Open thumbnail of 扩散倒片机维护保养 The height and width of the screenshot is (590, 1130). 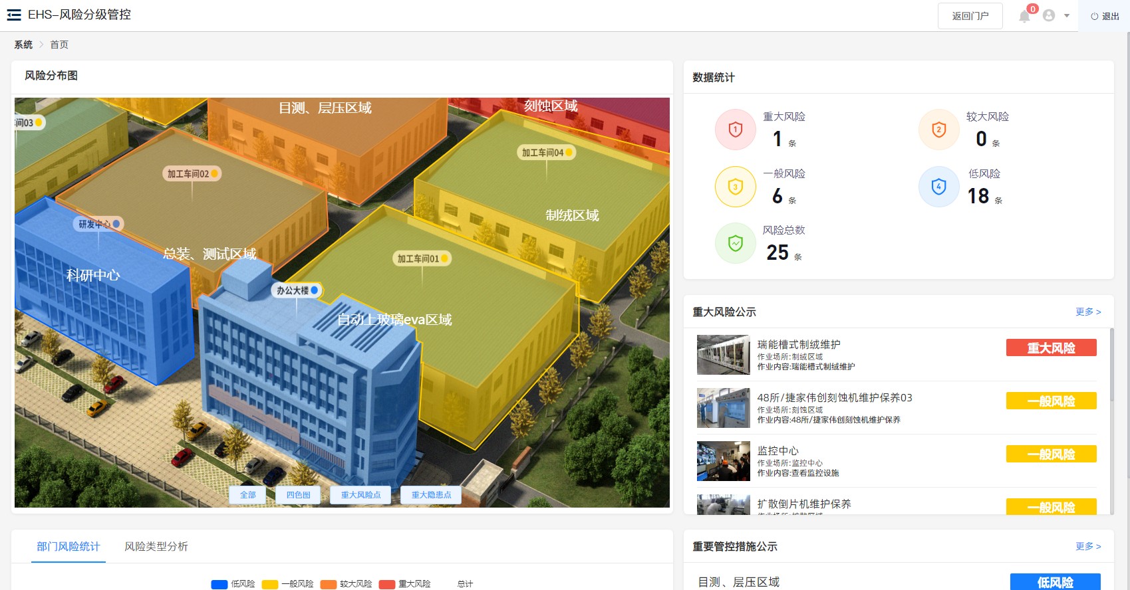coord(724,504)
